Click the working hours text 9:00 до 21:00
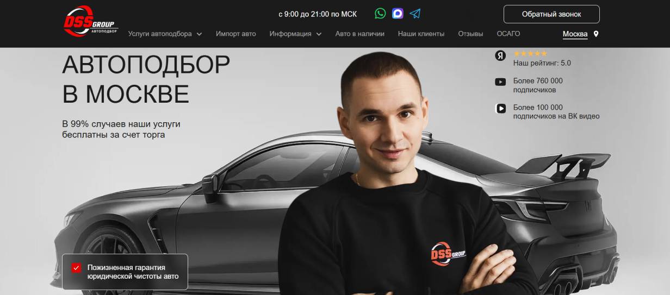Screen dimensions: 670x295 click(318, 14)
